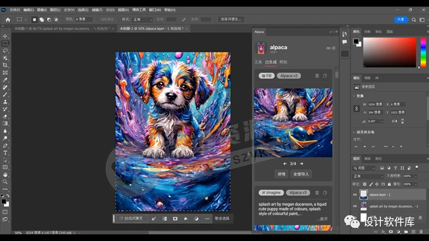The image size is (429, 241).
Task: Delete layer with trash icon in Layers panel
Action: (421, 232)
